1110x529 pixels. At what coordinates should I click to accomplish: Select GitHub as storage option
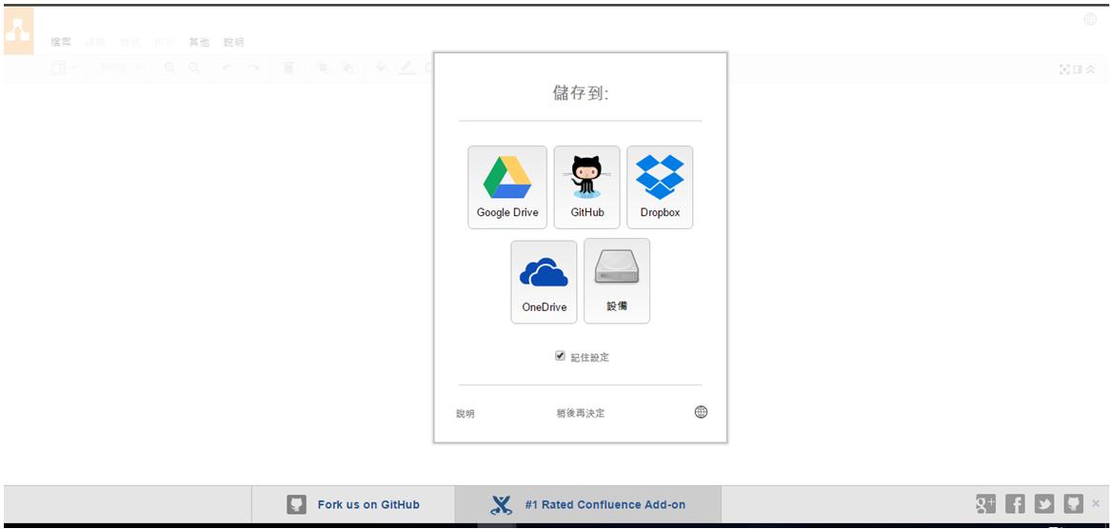[x=586, y=187]
